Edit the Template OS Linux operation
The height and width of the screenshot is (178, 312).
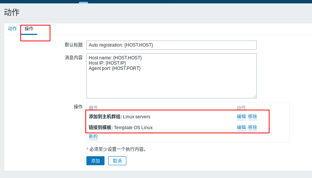click(241, 127)
